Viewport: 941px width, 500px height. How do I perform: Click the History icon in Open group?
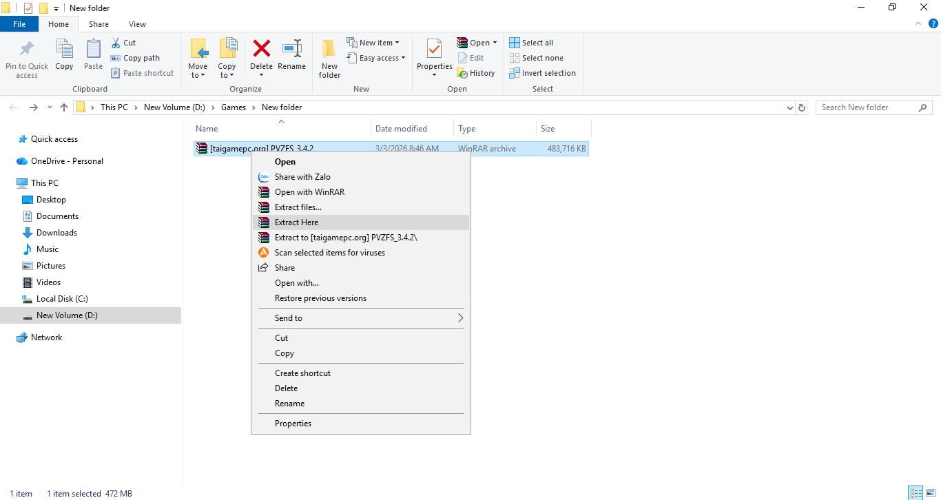476,73
